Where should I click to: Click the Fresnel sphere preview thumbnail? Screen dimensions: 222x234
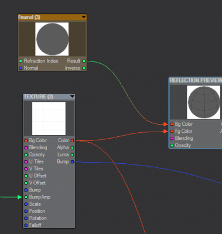52,39
